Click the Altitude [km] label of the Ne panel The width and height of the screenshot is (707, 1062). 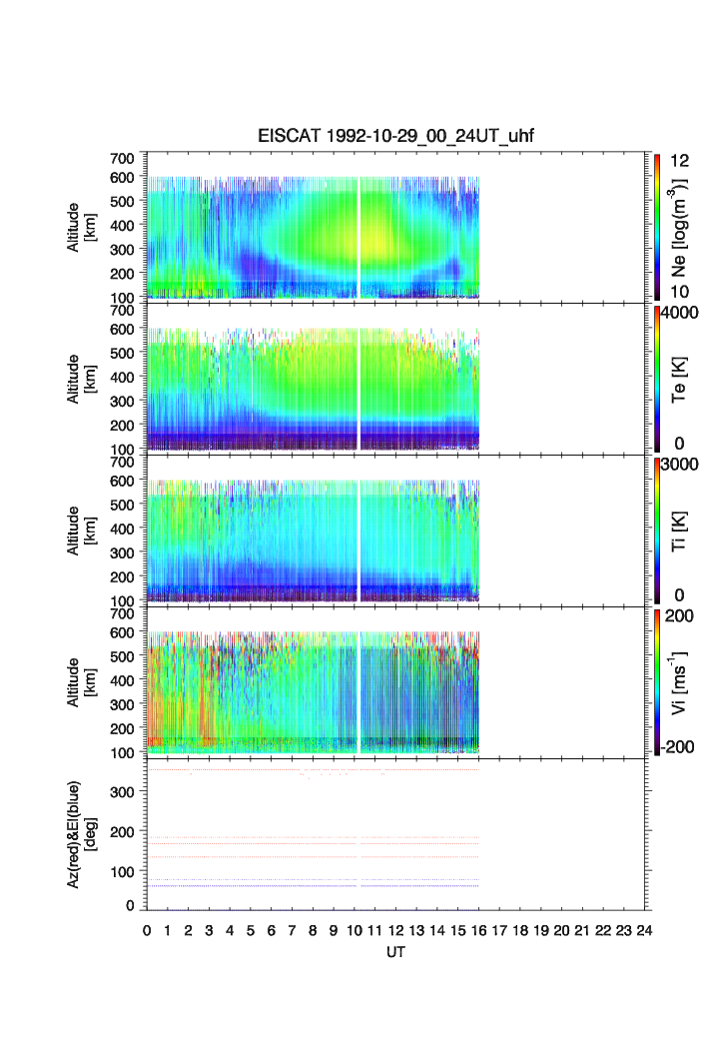click(x=81, y=228)
